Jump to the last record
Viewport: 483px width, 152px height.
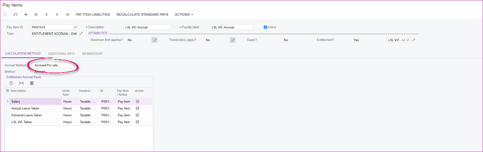click(67, 15)
